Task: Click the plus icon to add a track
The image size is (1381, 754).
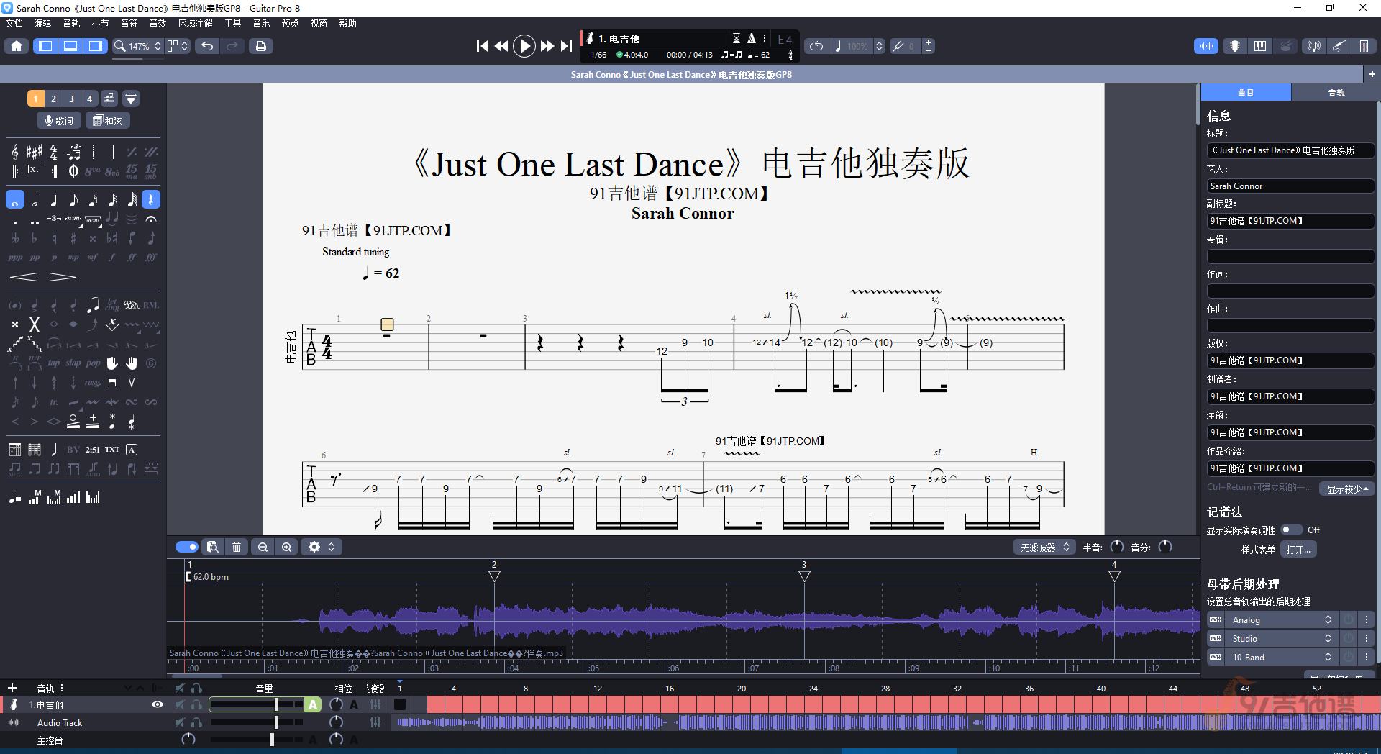Action: (12, 689)
